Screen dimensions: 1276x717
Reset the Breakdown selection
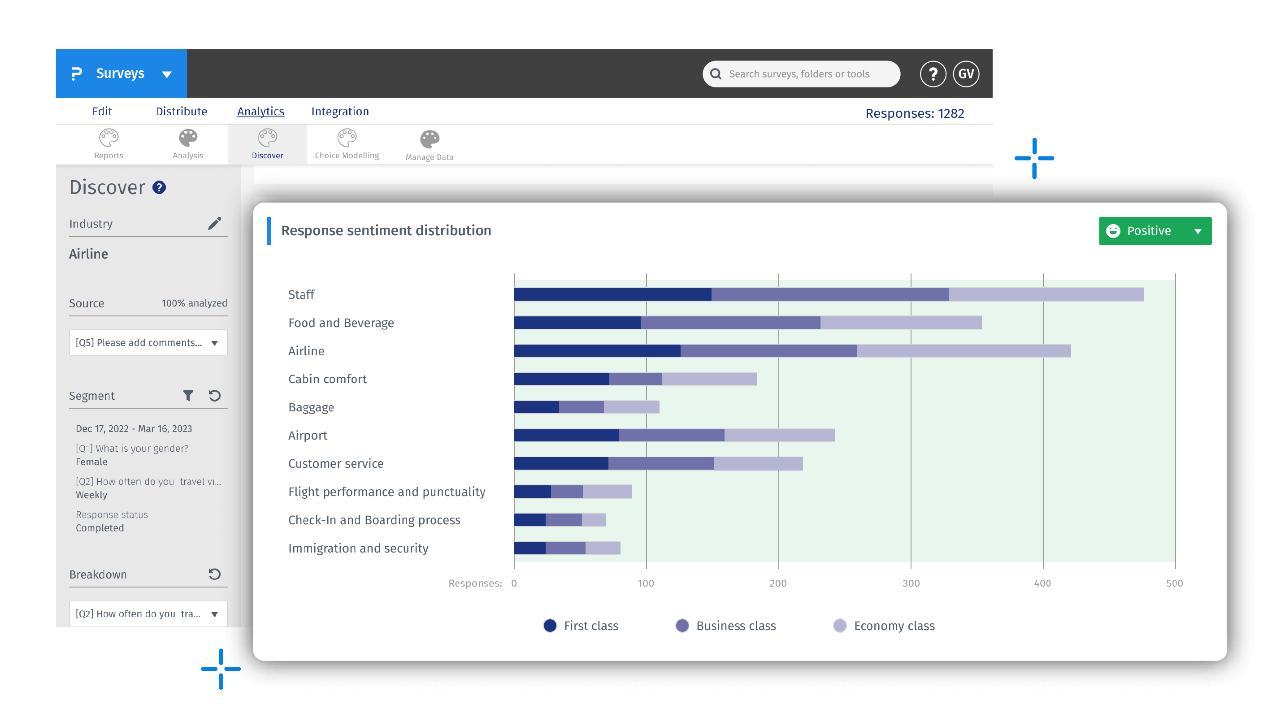(x=215, y=574)
